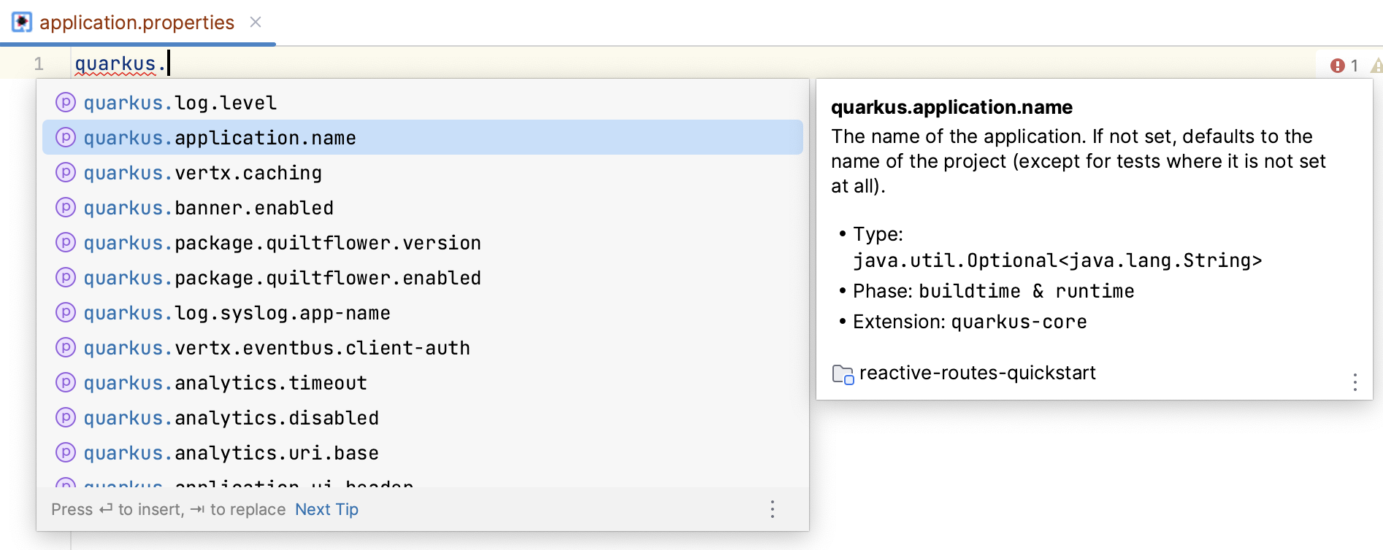Open the documentation popup options menu

click(x=1355, y=382)
